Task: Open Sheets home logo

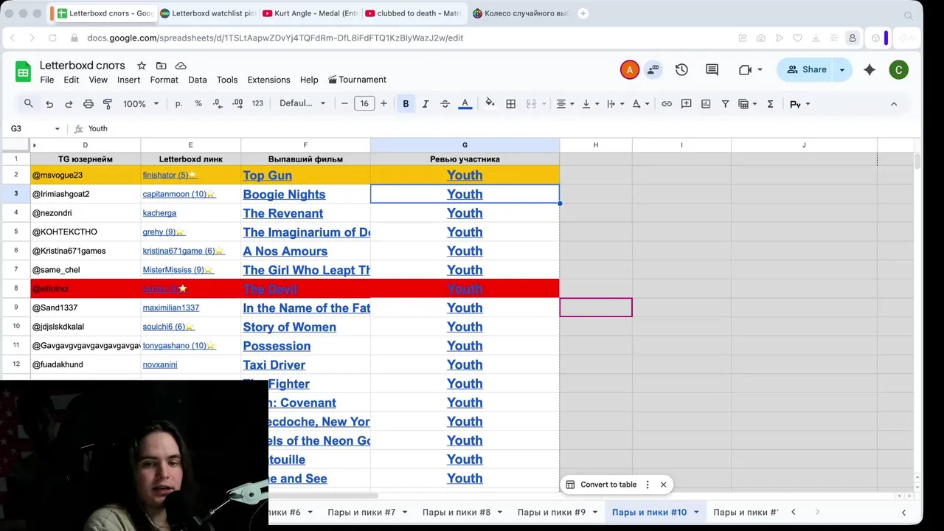Action: [x=23, y=72]
